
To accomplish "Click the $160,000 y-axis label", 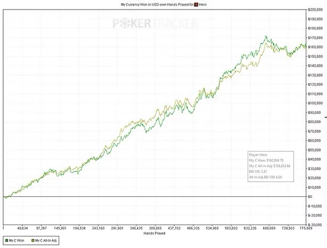I will click(315, 47).
